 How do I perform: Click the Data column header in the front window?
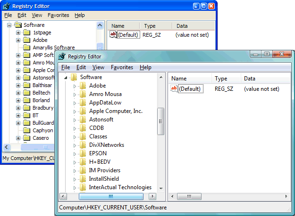266,79
